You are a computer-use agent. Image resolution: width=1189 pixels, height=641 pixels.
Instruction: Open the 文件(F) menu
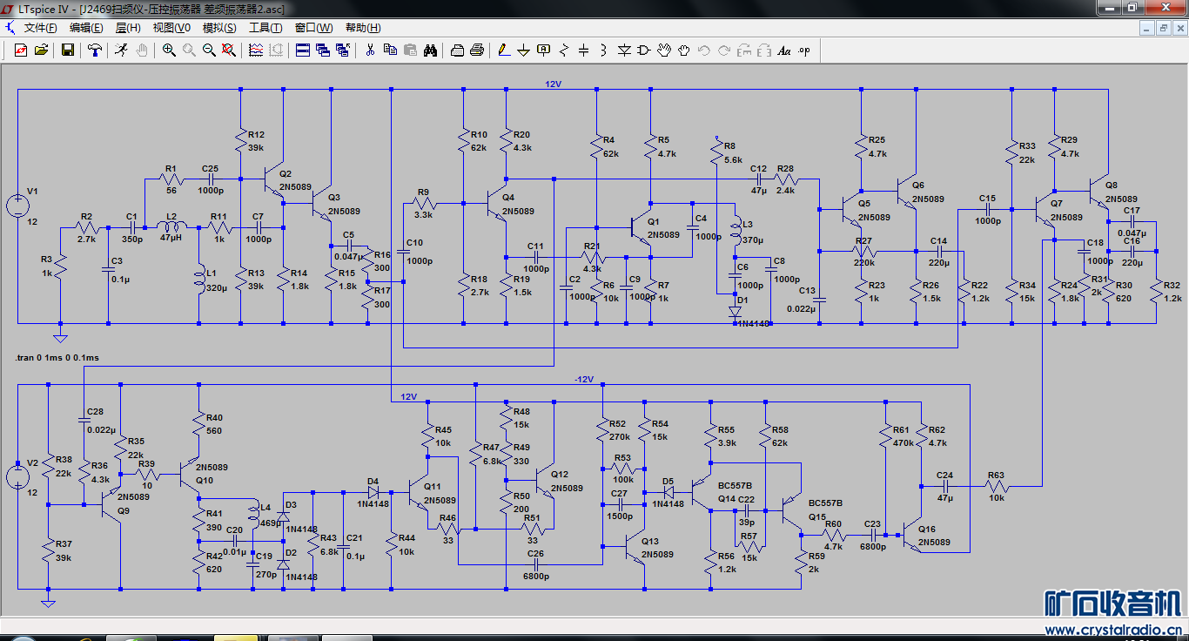point(41,28)
